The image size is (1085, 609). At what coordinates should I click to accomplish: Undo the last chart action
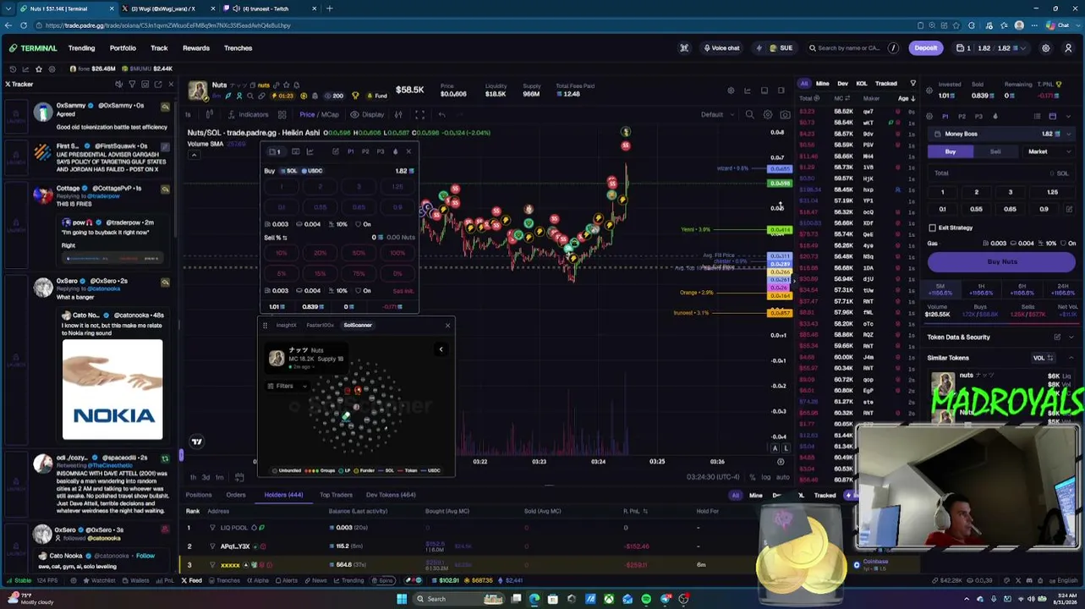(x=441, y=115)
